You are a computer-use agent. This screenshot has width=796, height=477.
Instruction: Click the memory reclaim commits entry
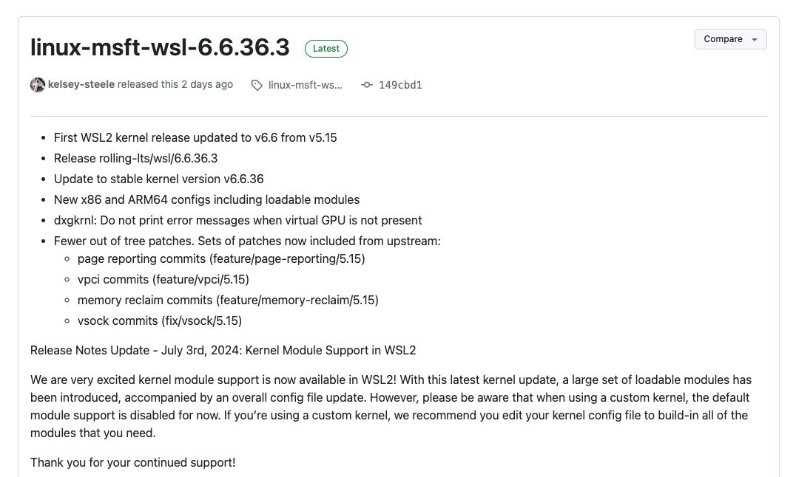227,300
